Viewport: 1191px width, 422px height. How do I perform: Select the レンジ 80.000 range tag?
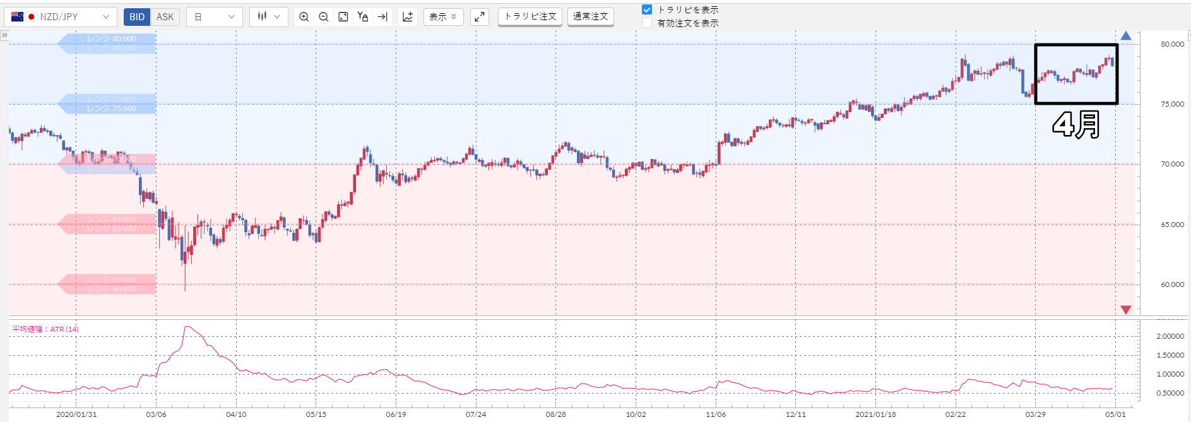click(x=111, y=38)
